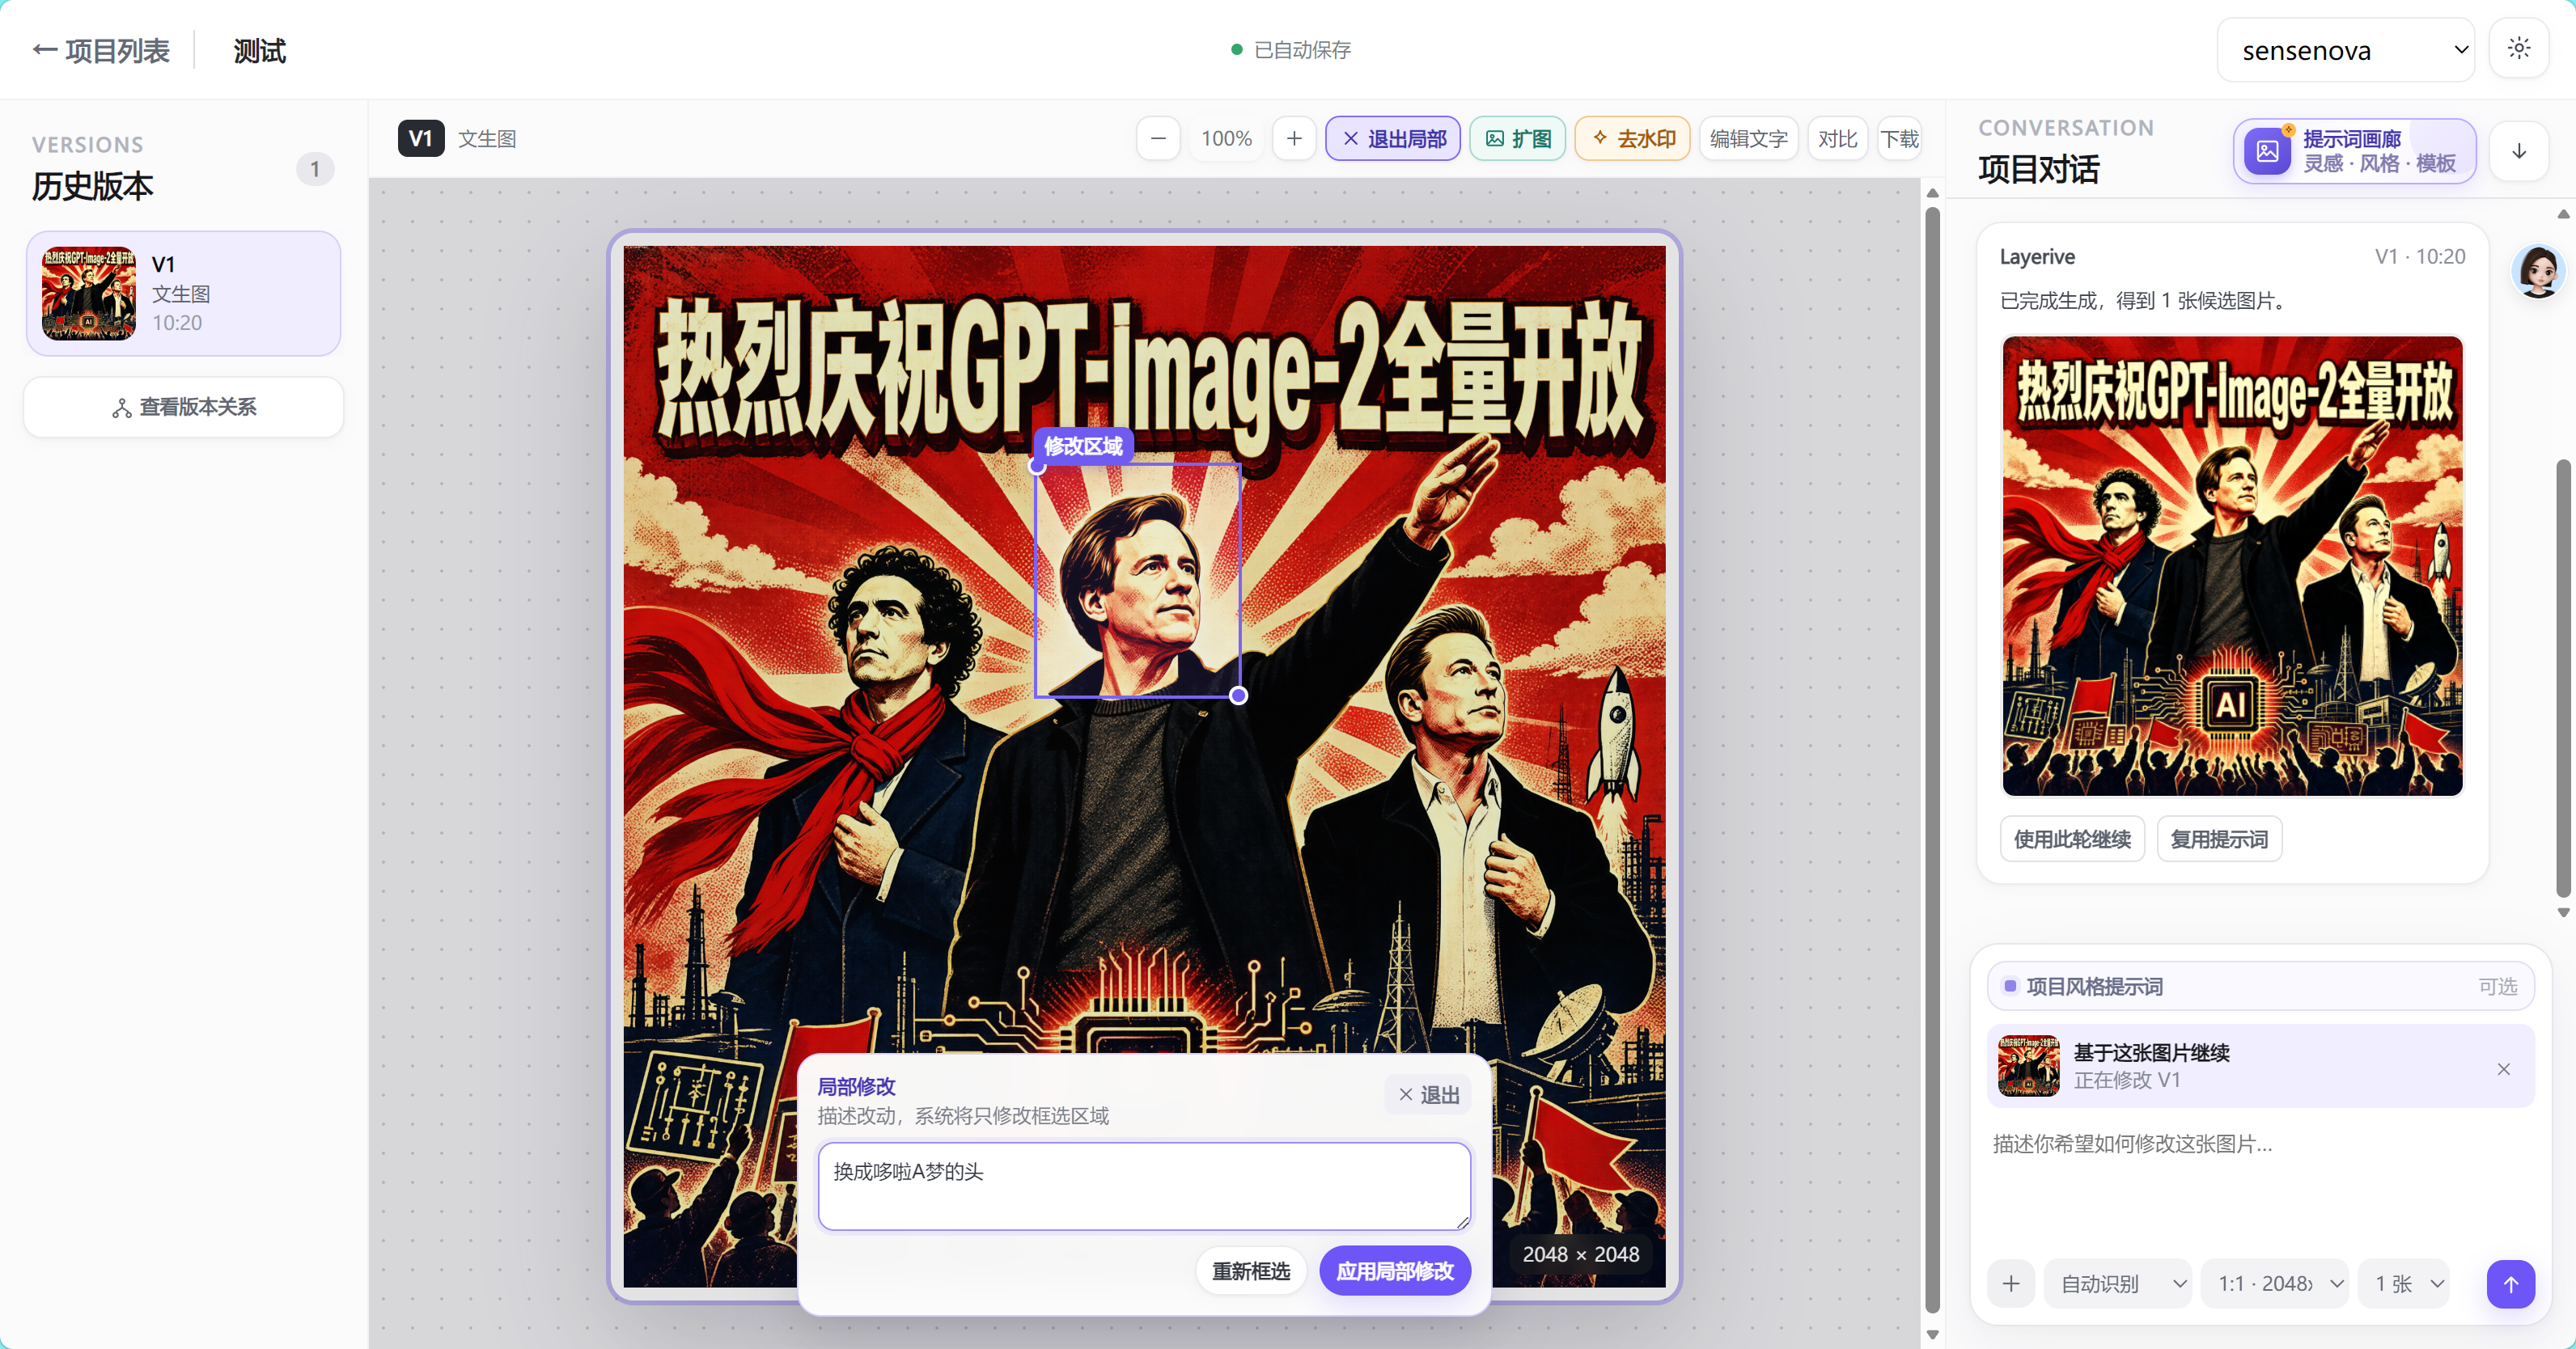Zoom out with the minus button
This screenshot has width=2576, height=1349.
[x=1158, y=139]
